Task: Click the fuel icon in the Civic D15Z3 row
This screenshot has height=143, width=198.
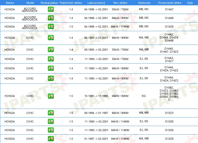Action: coord(51,113)
